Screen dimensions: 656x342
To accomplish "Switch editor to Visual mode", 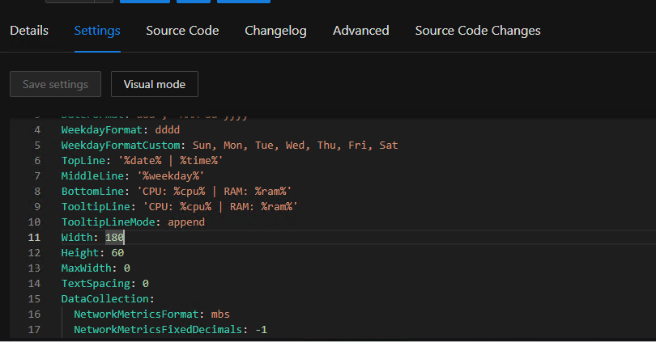I will click(154, 84).
